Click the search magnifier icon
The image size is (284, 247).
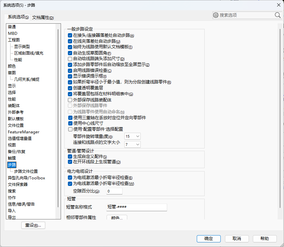pyautogui.click(x=277, y=15)
